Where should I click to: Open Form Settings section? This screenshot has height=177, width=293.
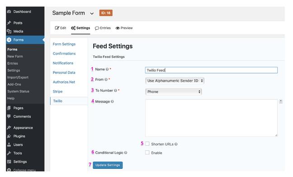[64, 44]
